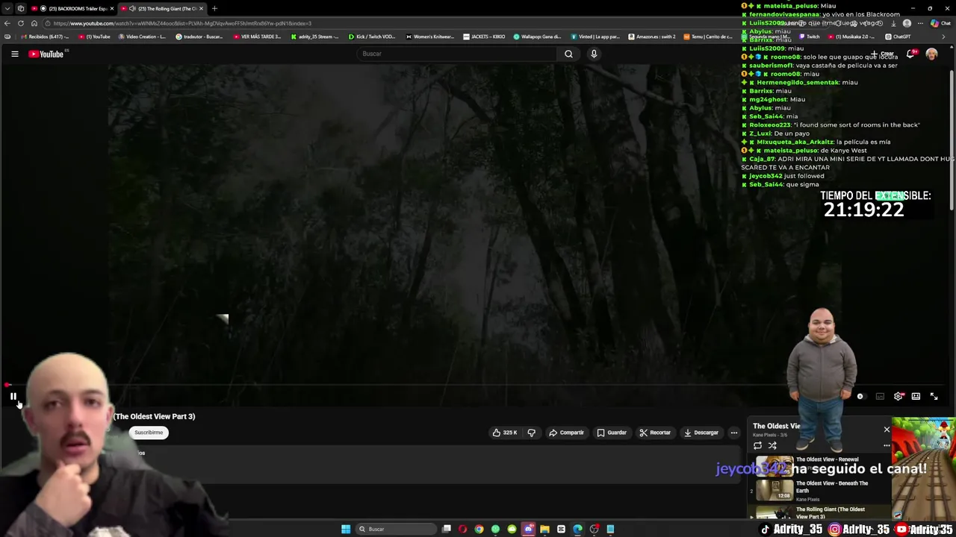The height and width of the screenshot is (537, 956).
Task: Click the browser home icon
Action: [34, 23]
